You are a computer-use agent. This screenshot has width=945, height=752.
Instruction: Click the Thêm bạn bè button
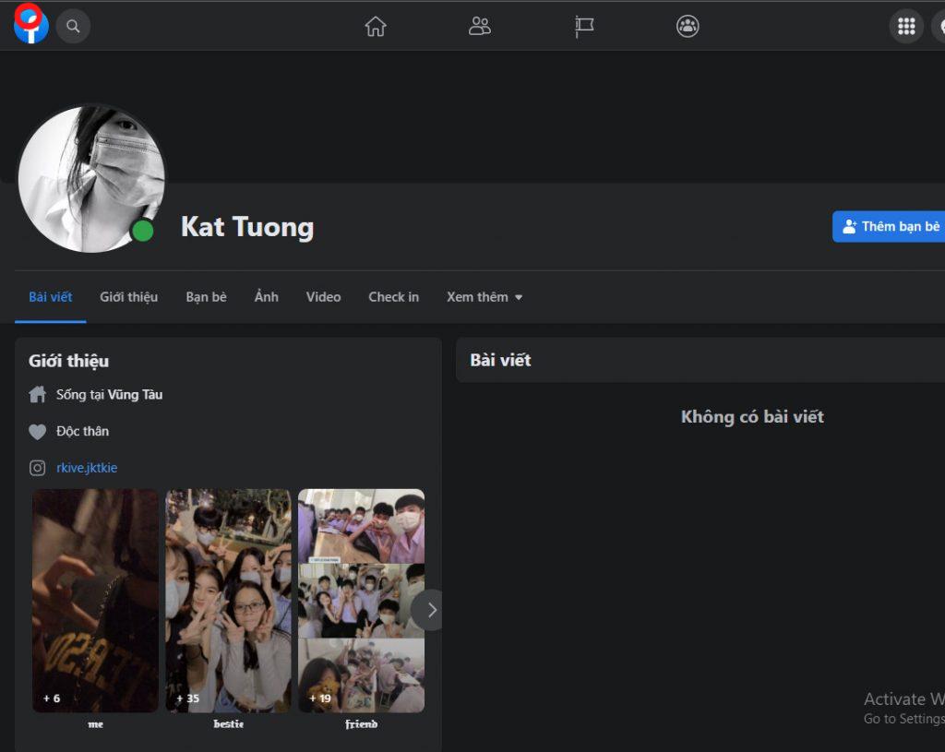(890, 226)
